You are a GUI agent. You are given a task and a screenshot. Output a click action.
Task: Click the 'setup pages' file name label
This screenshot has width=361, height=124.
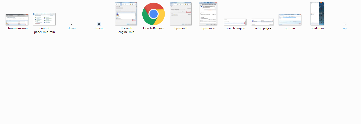pyautogui.click(x=263, y=28)
